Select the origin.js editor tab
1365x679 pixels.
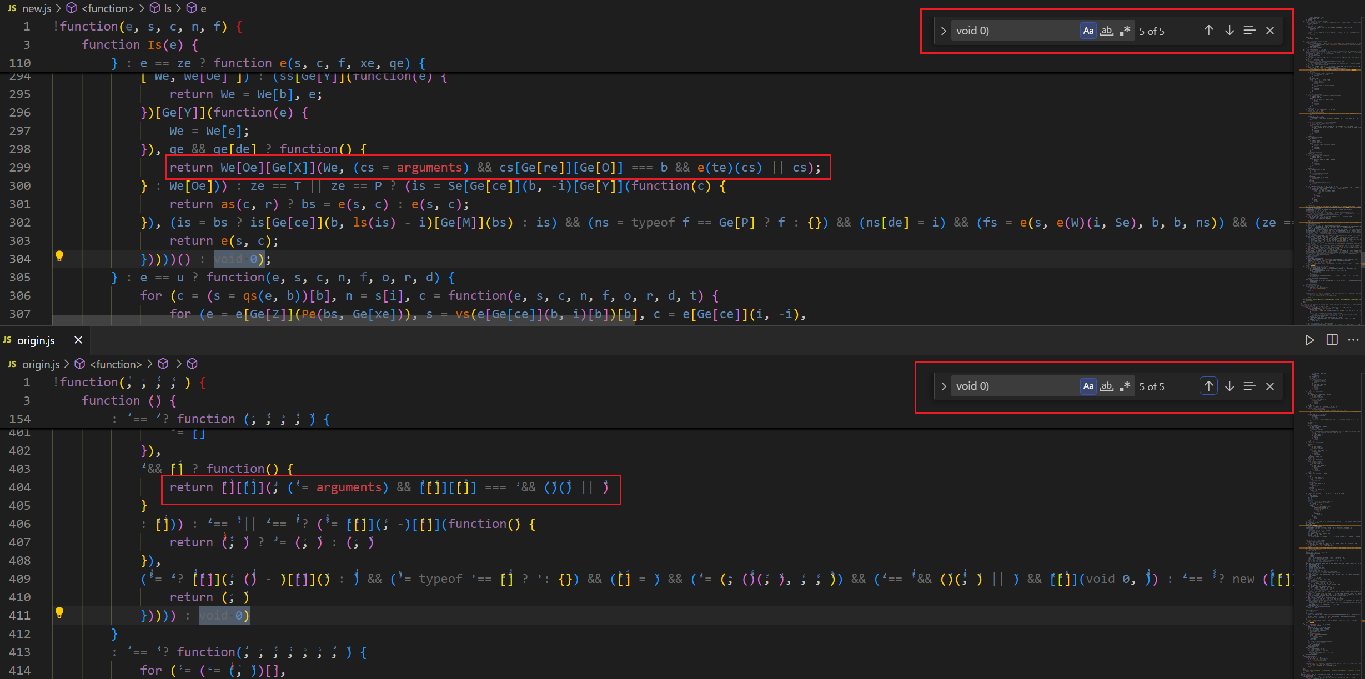[x=36, y=340]
